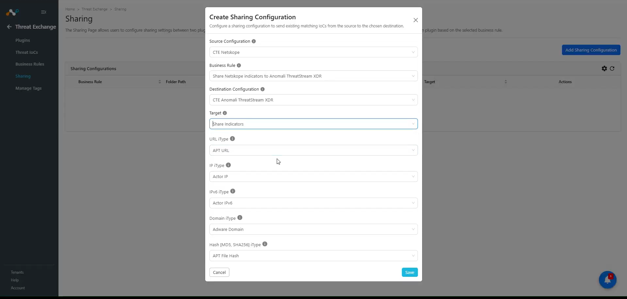The width and height of the screenshot is (627, 299).
Task: Close the Create Sharing Configuration dialog
Action: [416, 20]
